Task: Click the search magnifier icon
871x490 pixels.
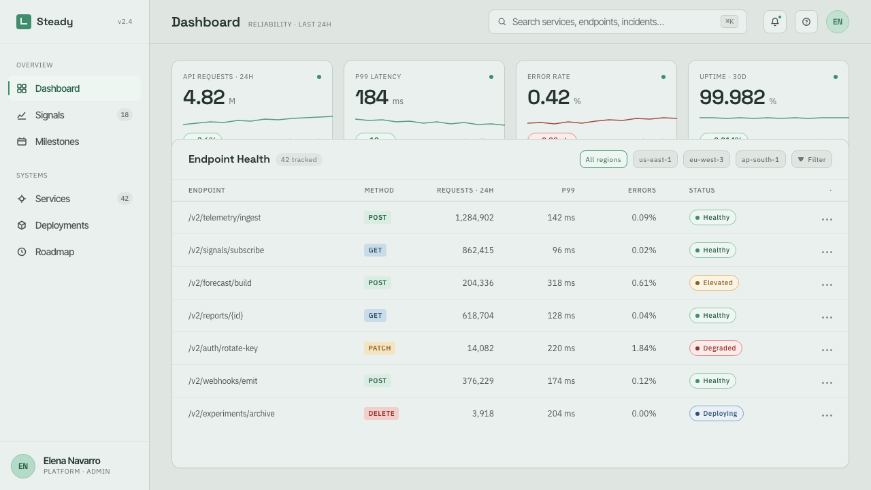Action: (x=502, y=22)
